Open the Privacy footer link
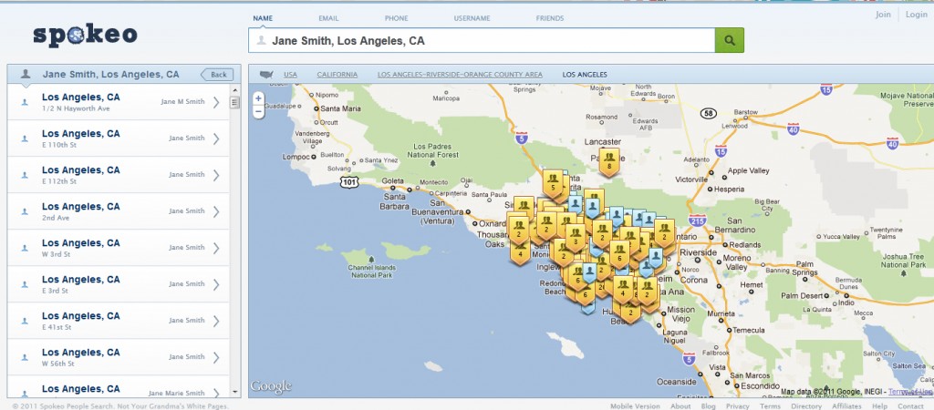 coord(737,405)
